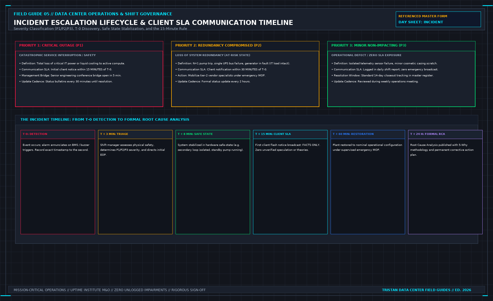The height and width of the screenshot is (301, 493).
Task: Click P3 bullet 'Reviewed during weekly operations meeting'
Action: coord(375,82)
